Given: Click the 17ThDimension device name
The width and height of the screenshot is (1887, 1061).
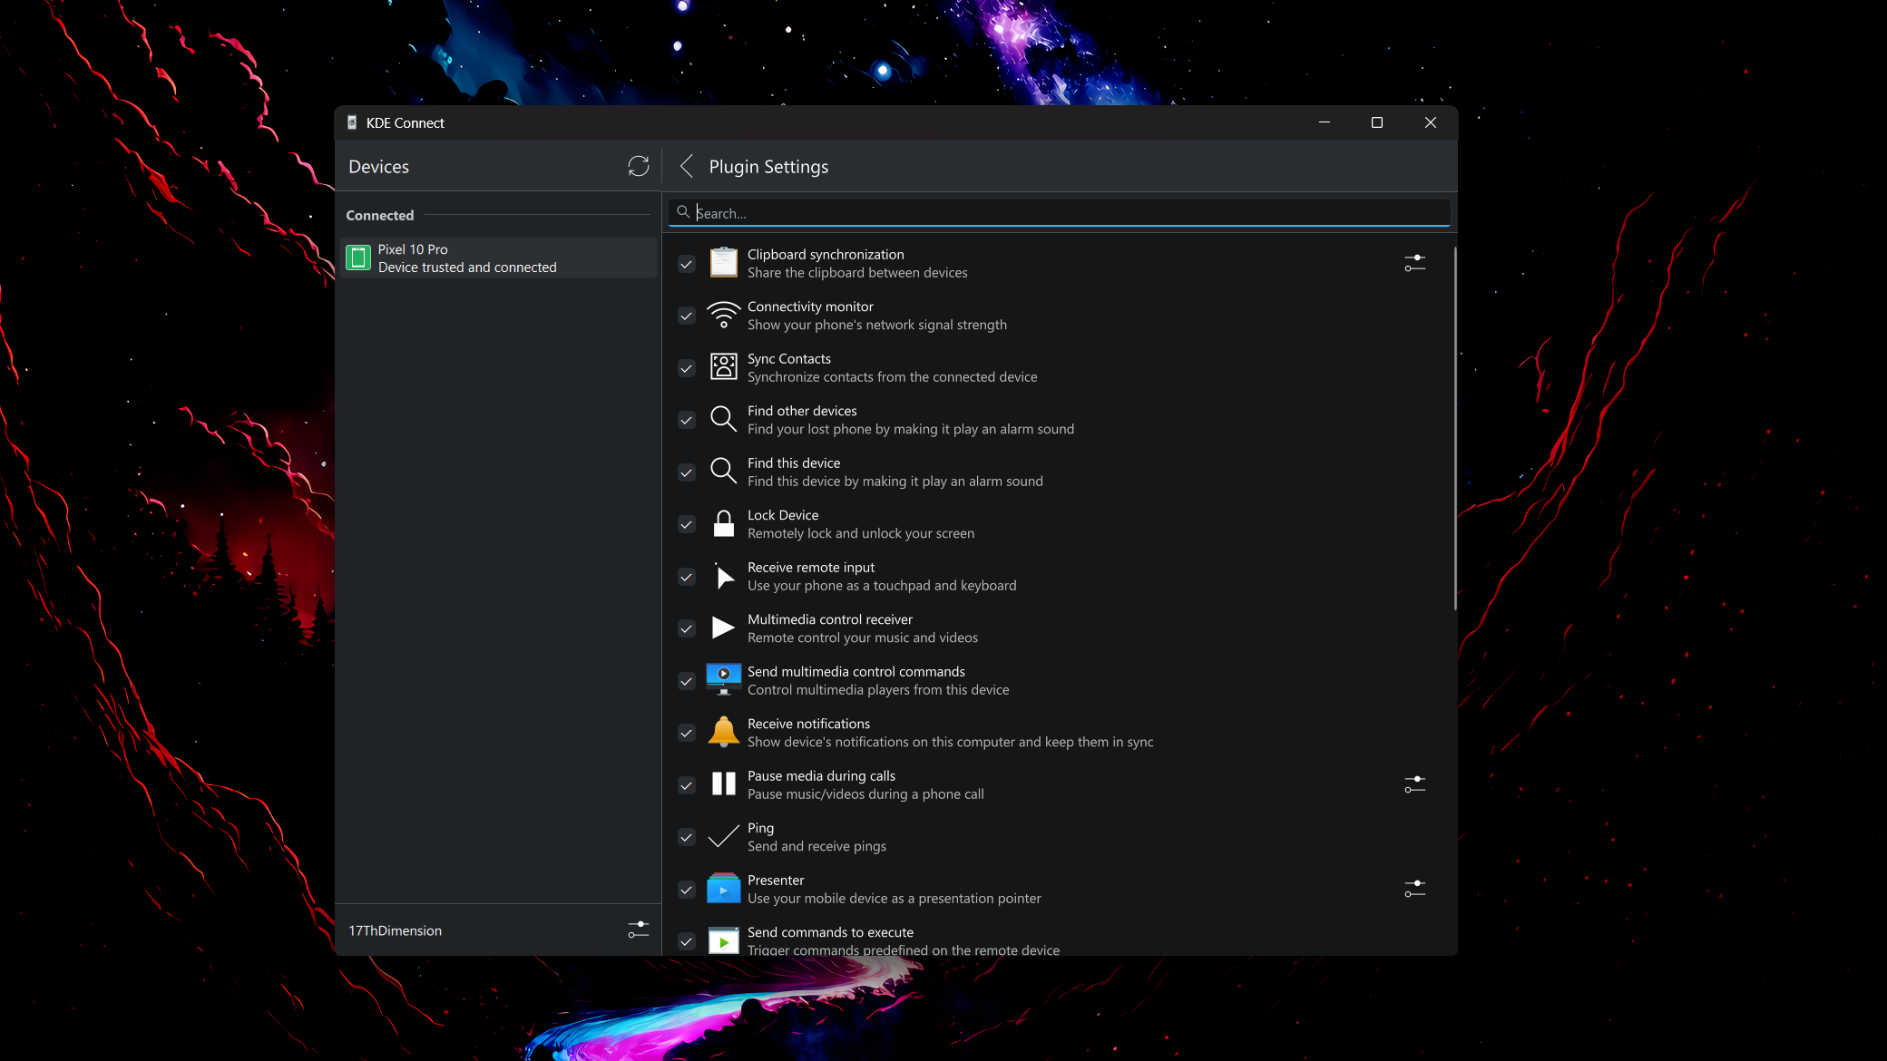Looking at the screenshot, I should [396, 930].
